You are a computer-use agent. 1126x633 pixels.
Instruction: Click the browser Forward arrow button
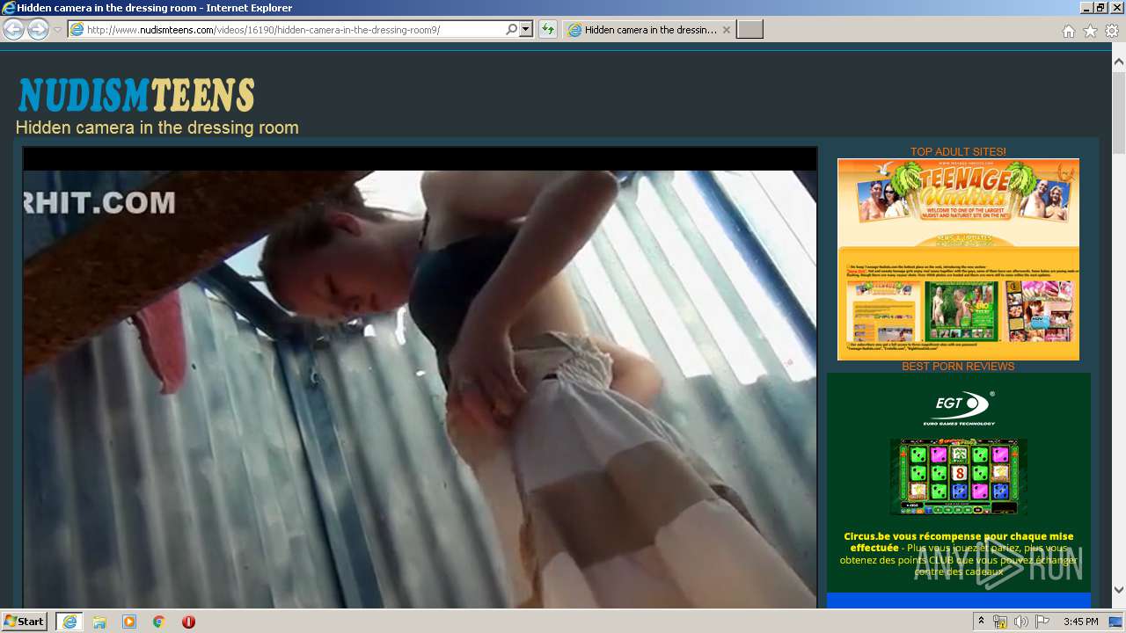tap(38, 30)
